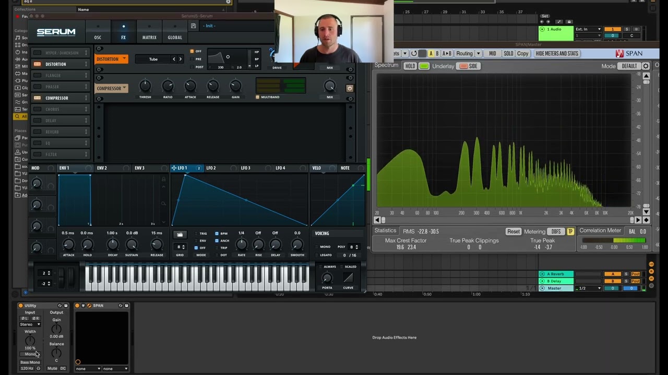
Task: Select distortion filter PRE option
Action: (x=192, y=59)
